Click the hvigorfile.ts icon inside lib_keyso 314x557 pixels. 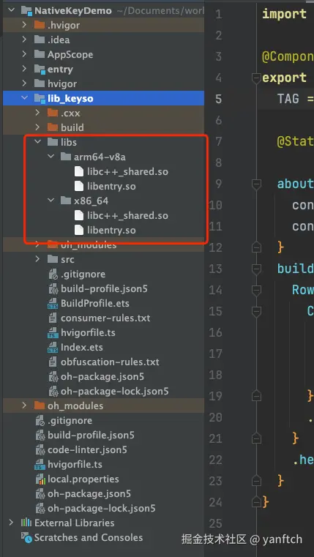[x=53, y=333]
